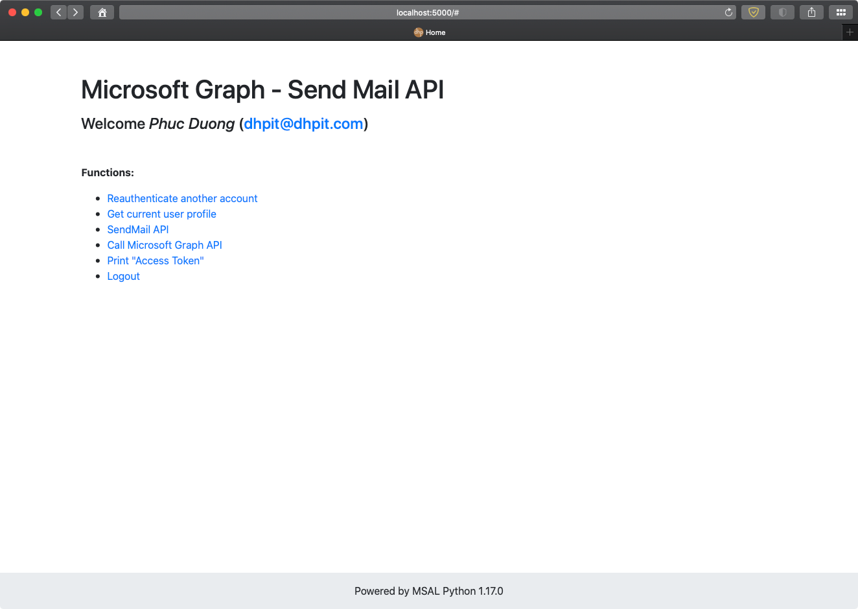Image resolution: width=858 pixels, height=609 pixels.
Task: Open the browser home page icon
Action: pos(102,12)
